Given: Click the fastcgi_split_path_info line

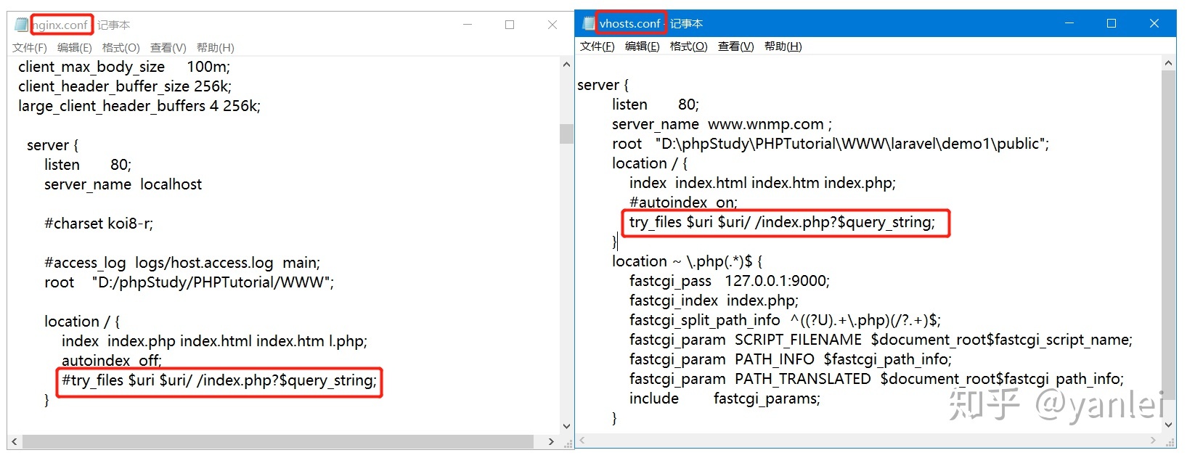Looking at the screenshot, I should pyautogui.click(x=785, y=320).
